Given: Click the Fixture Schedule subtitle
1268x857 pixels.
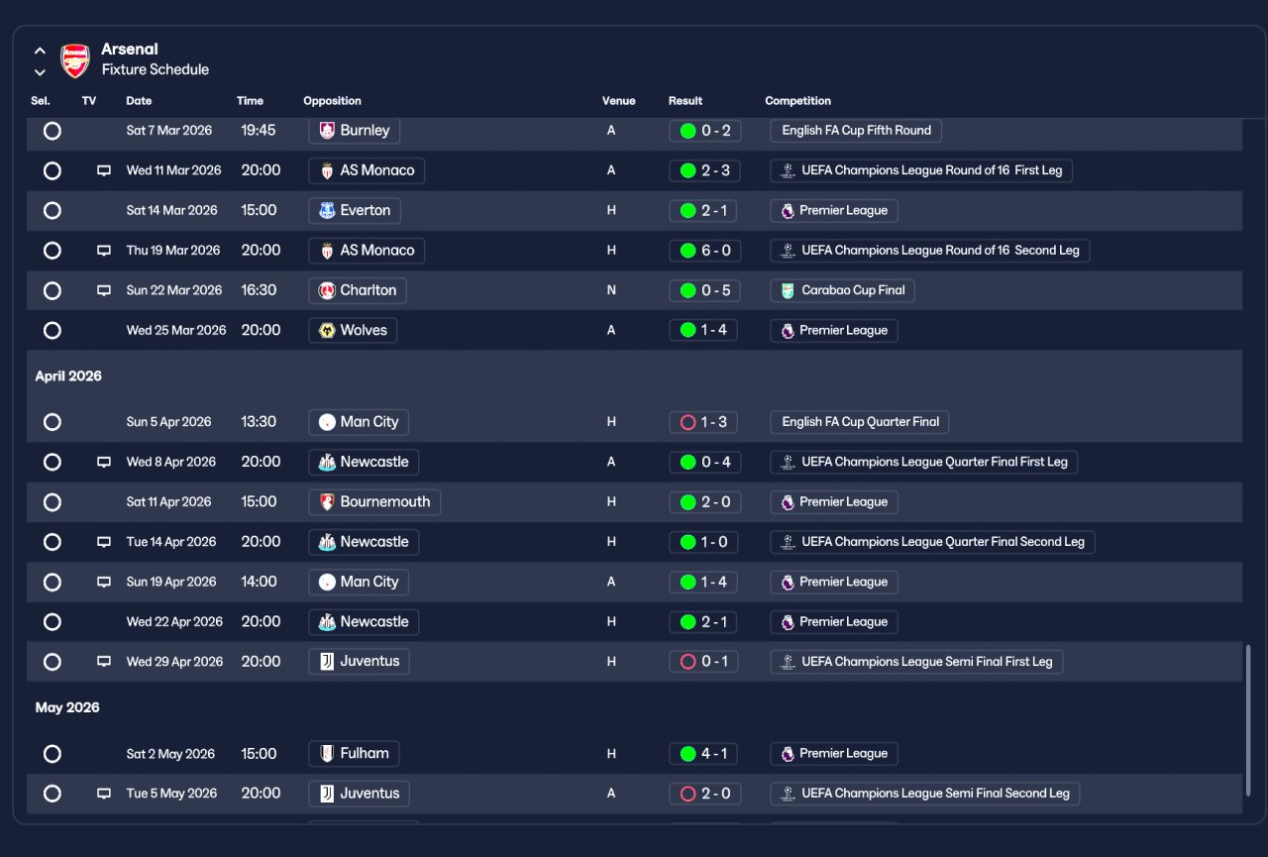Looking at the screenshot, I should pyautogui.click(x=156, y=70).
